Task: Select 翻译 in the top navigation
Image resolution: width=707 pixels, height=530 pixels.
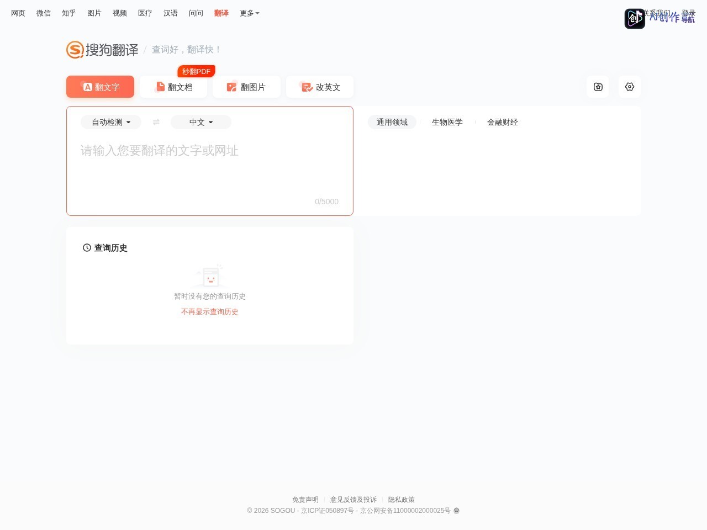Action: coord(221,13)
